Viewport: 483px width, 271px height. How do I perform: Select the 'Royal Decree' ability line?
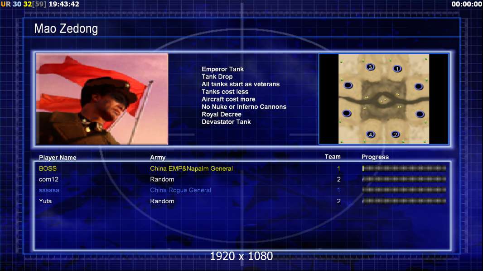(x=222, y=114)
